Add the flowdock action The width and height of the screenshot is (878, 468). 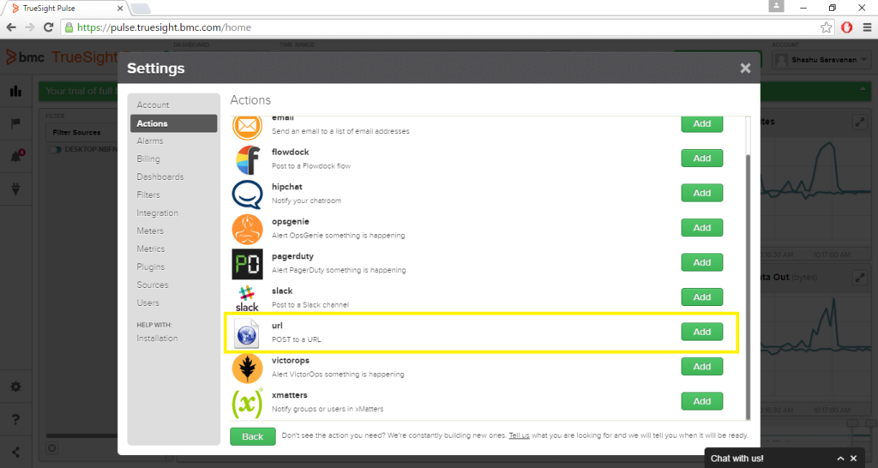tap(701, 159)
